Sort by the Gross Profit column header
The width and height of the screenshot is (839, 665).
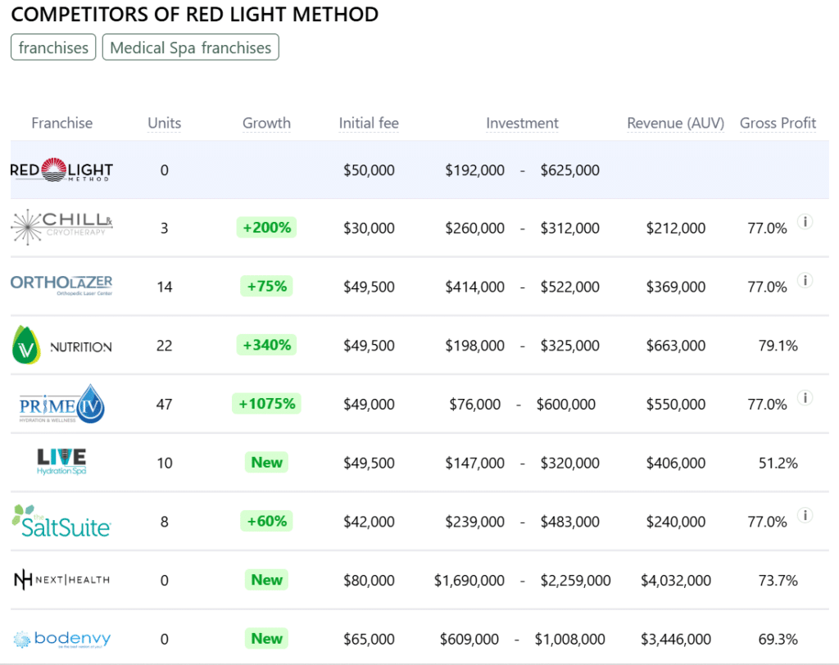(x=778, y=123)
